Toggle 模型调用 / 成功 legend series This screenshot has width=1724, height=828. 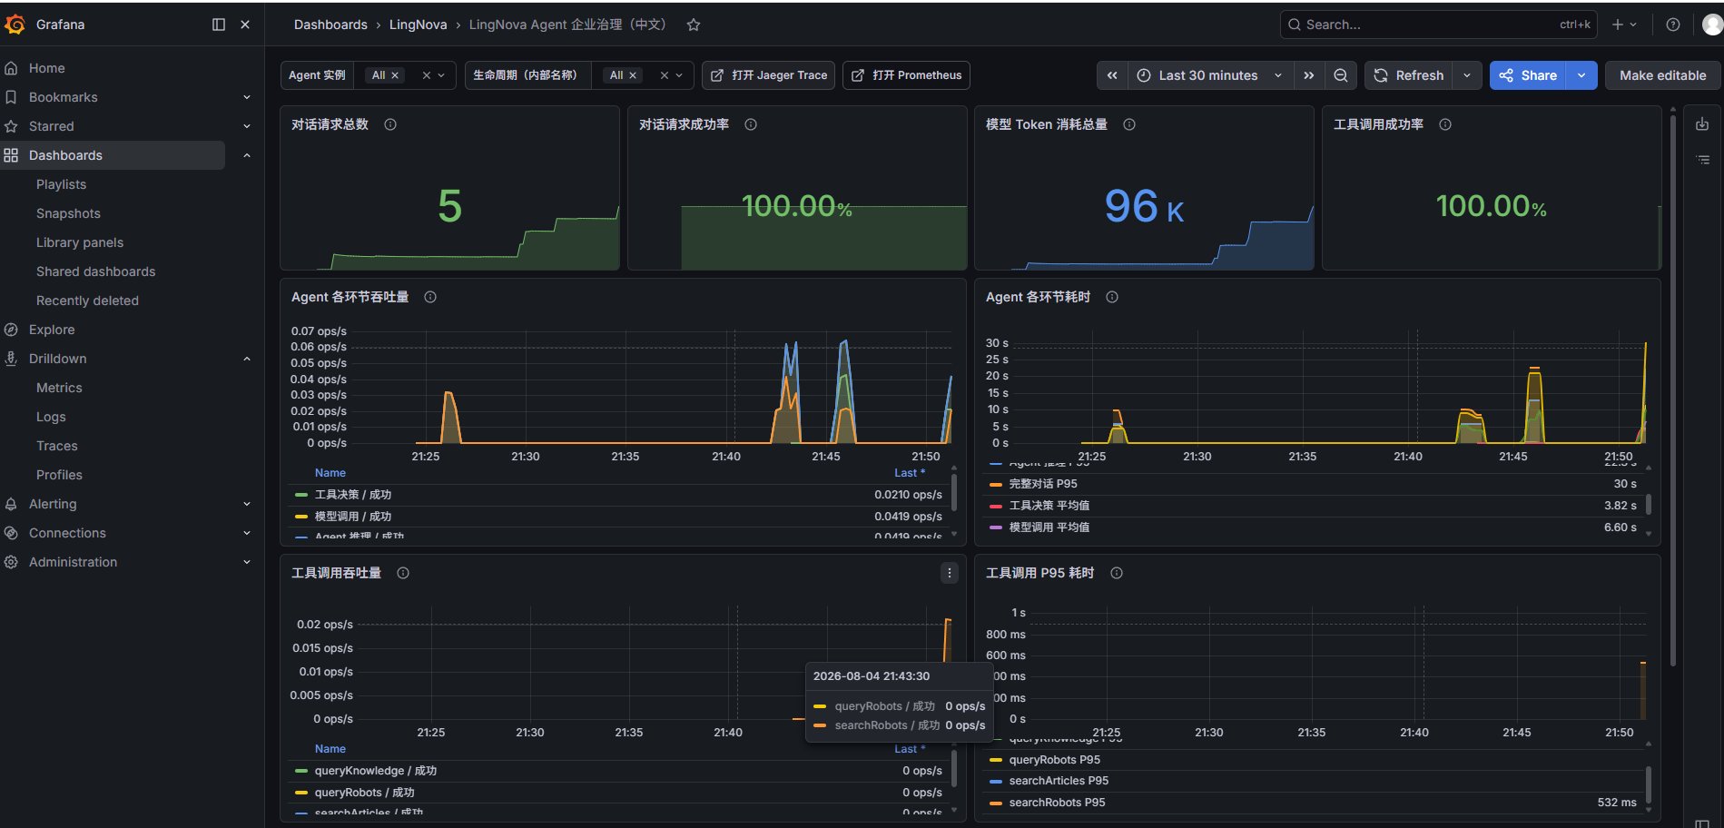click(x=353, y=517)
